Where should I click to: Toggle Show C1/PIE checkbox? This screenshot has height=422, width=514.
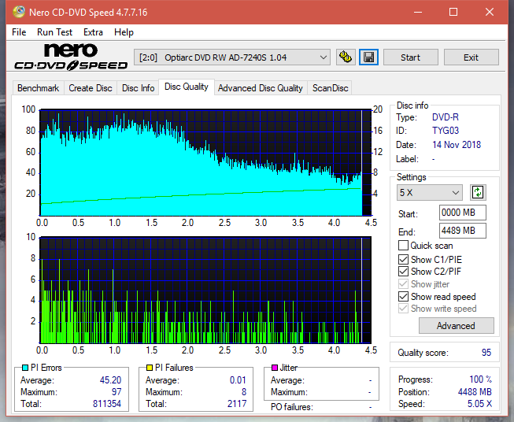403,259
